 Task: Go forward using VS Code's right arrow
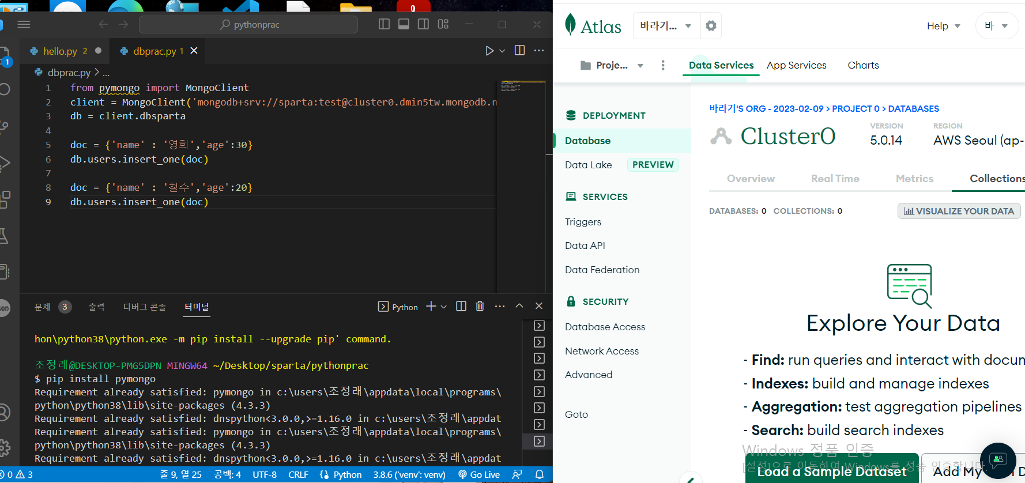pyautogui.click(x=123, y=24)
